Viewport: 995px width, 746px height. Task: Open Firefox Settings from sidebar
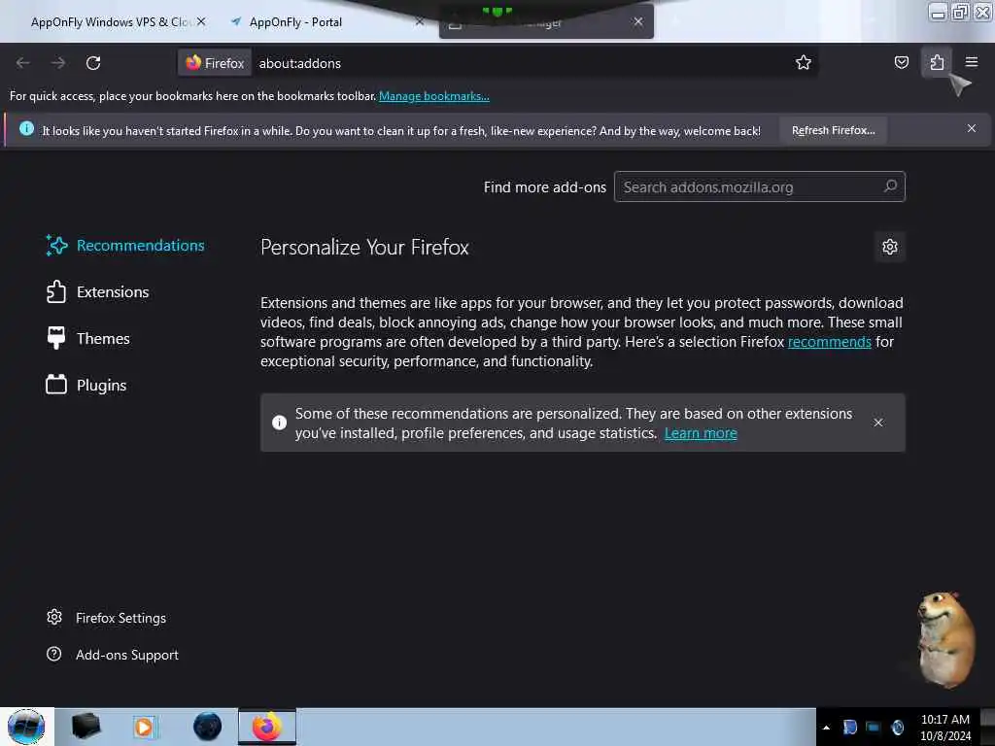coord(106,618)
